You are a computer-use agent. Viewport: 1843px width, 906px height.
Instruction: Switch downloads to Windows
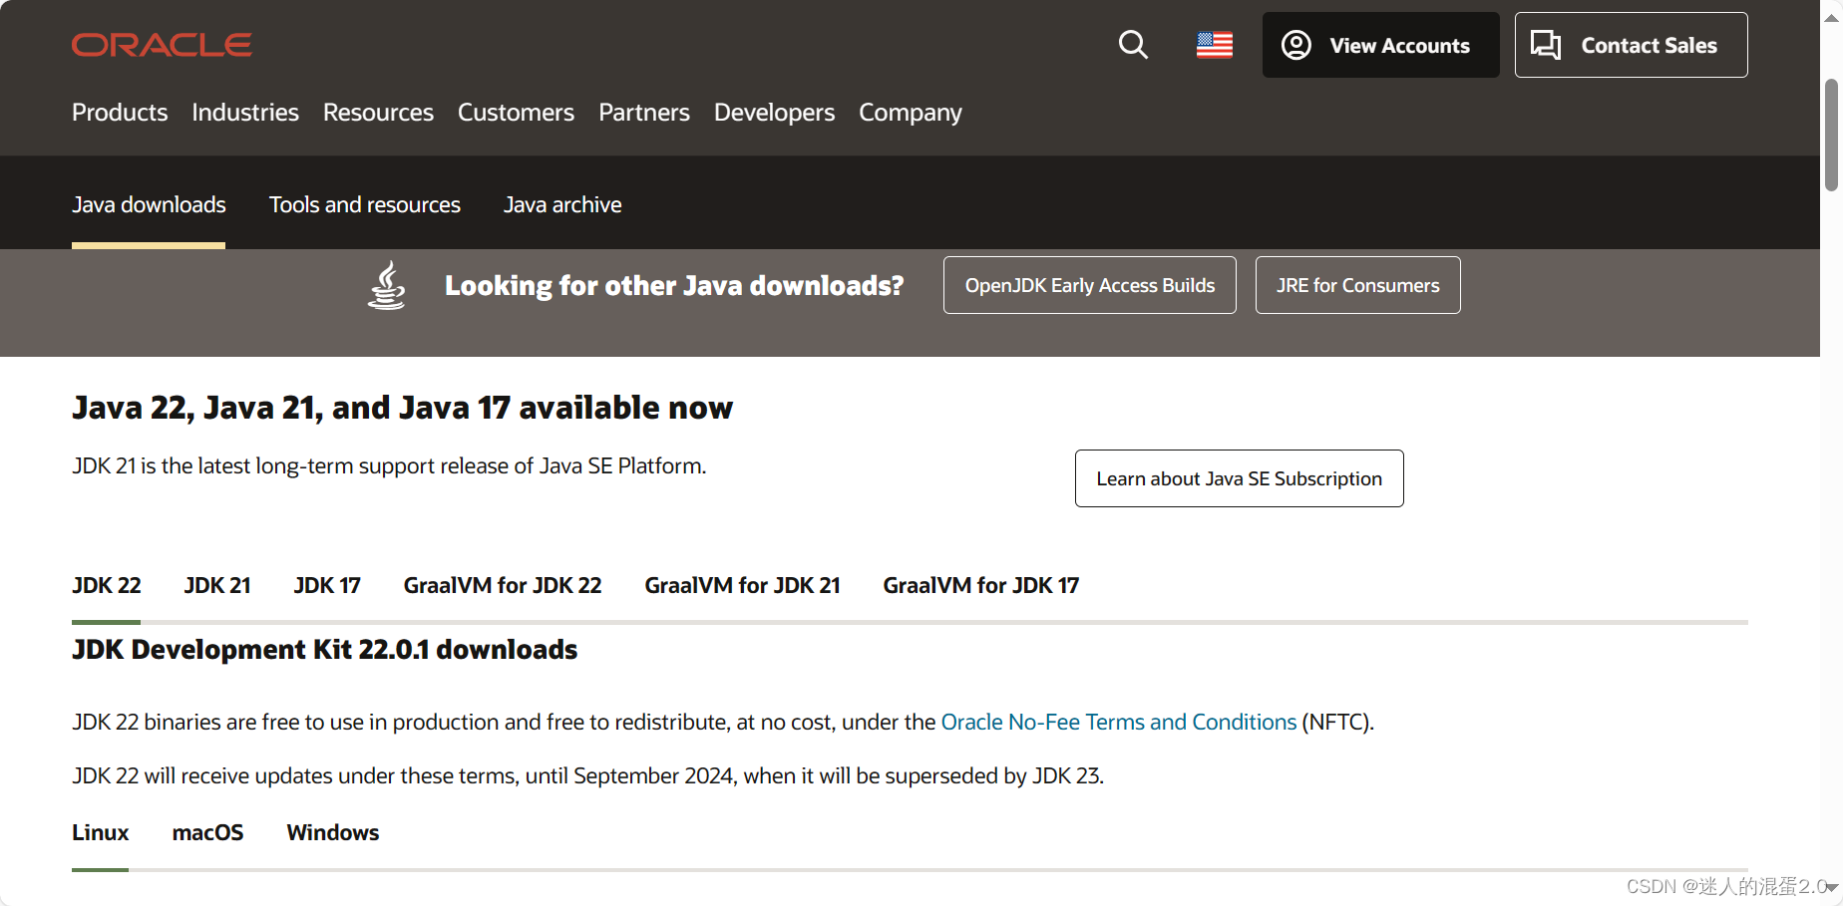click(x=332, y=832)
